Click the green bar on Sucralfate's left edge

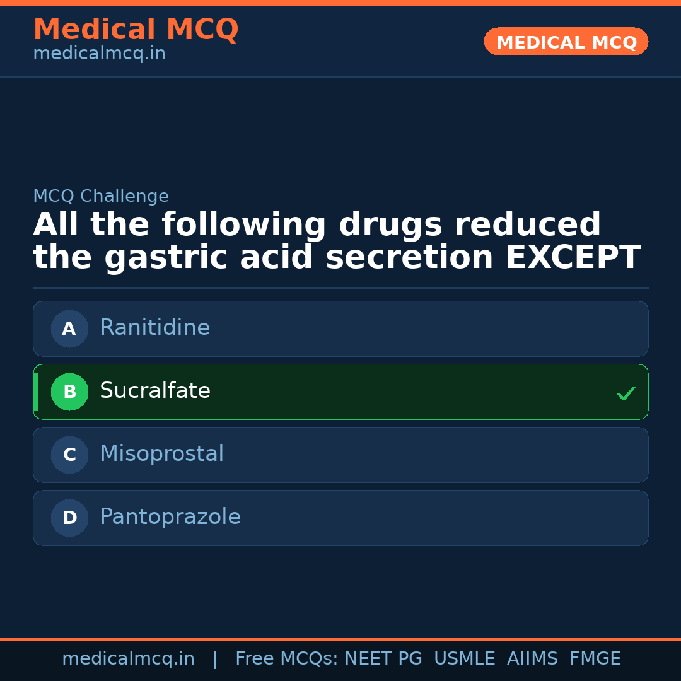click(35, 392)
